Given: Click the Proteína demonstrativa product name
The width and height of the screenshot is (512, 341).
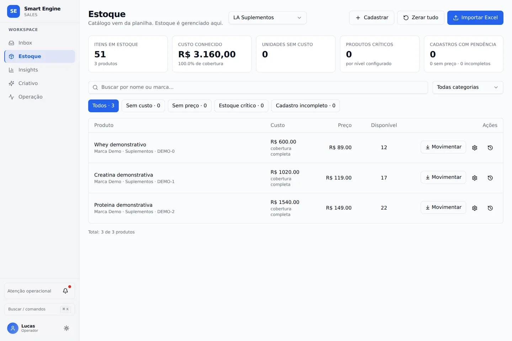Looking at the screenshot, I should tap(123, 205).
